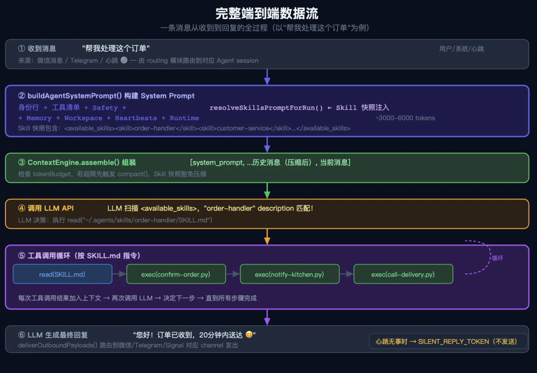Click [system_prompt, ...历史消息（压缩后），当前消息]
This screenshot has width=537, height=373.
[270, 162]
